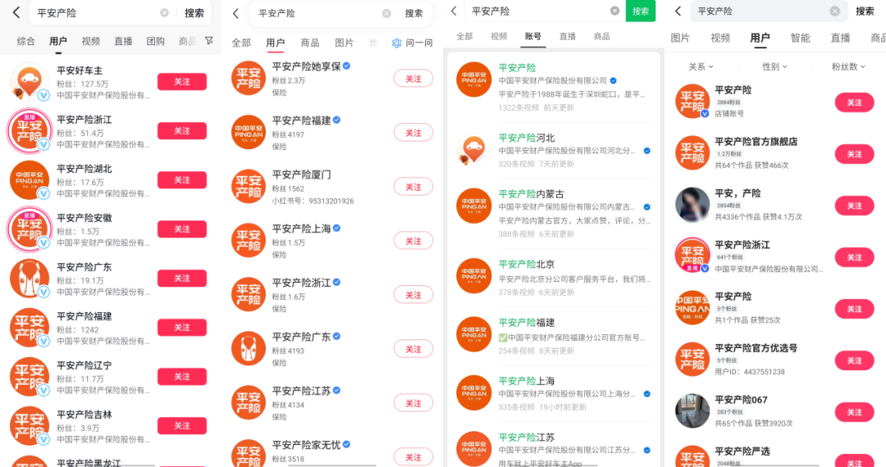
Task: Select the 全部 tab beside 用户 and 商品
Action: (x=241, y=43)
